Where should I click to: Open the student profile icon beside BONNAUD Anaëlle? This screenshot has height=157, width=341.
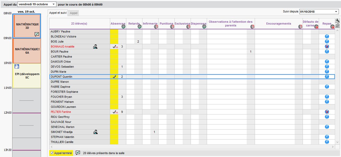coord(95,47)
